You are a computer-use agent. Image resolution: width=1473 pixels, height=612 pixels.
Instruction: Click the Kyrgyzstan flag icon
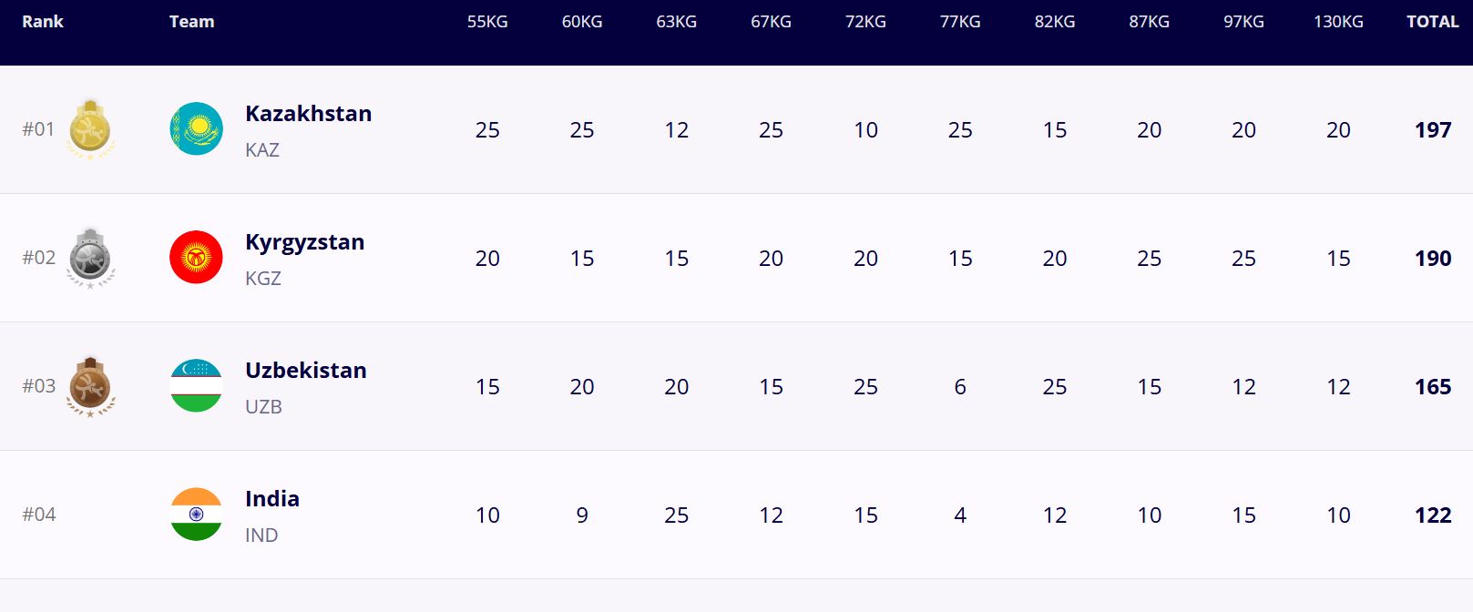196,258
